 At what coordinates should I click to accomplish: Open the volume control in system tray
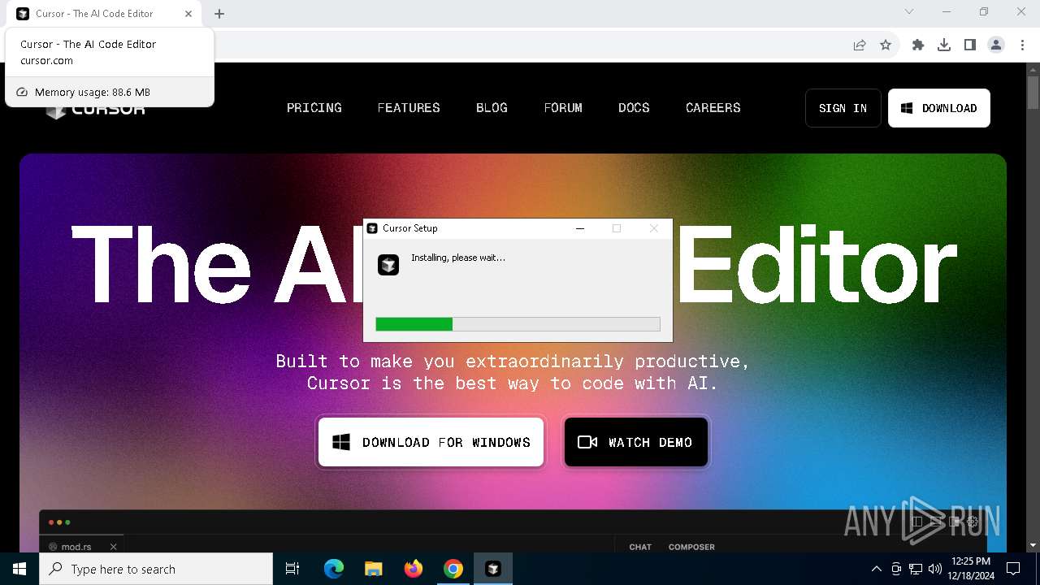coord(935,569)
